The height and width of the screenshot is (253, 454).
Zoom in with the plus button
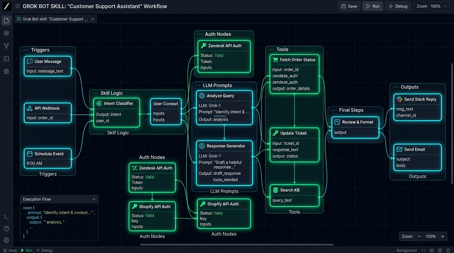point(443,237)
